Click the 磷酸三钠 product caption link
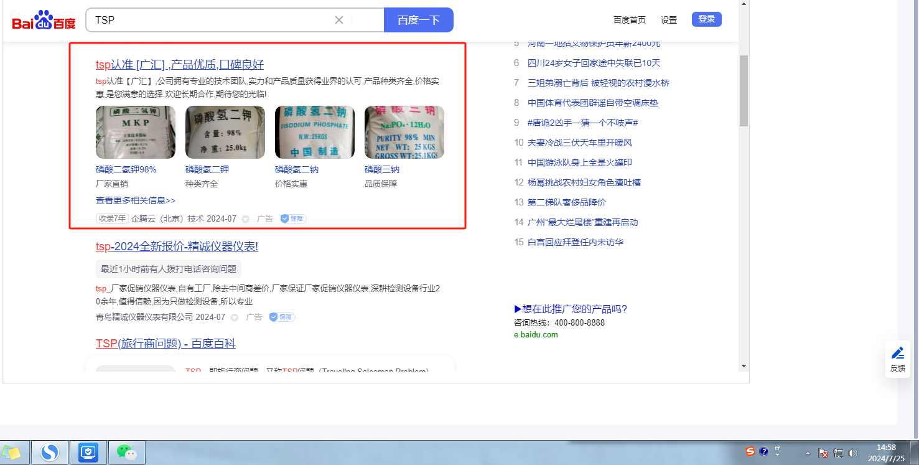Screen dimensions: 919x465 [382, 169]
